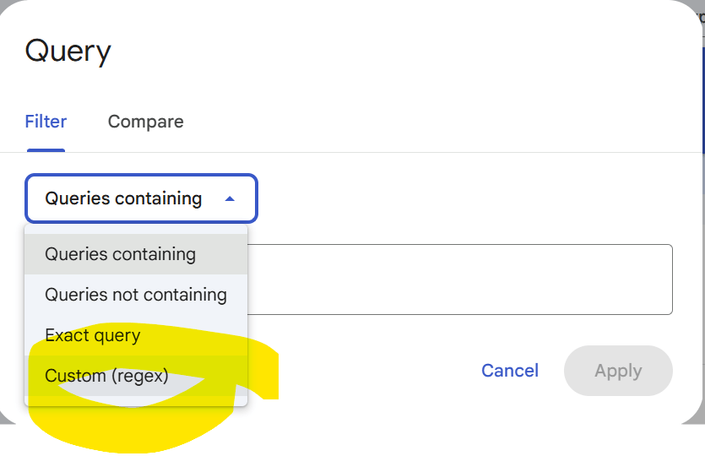Viewport: 705px width, 456px height.
Task: Pick the Exact query option
Action: [92, 335]
